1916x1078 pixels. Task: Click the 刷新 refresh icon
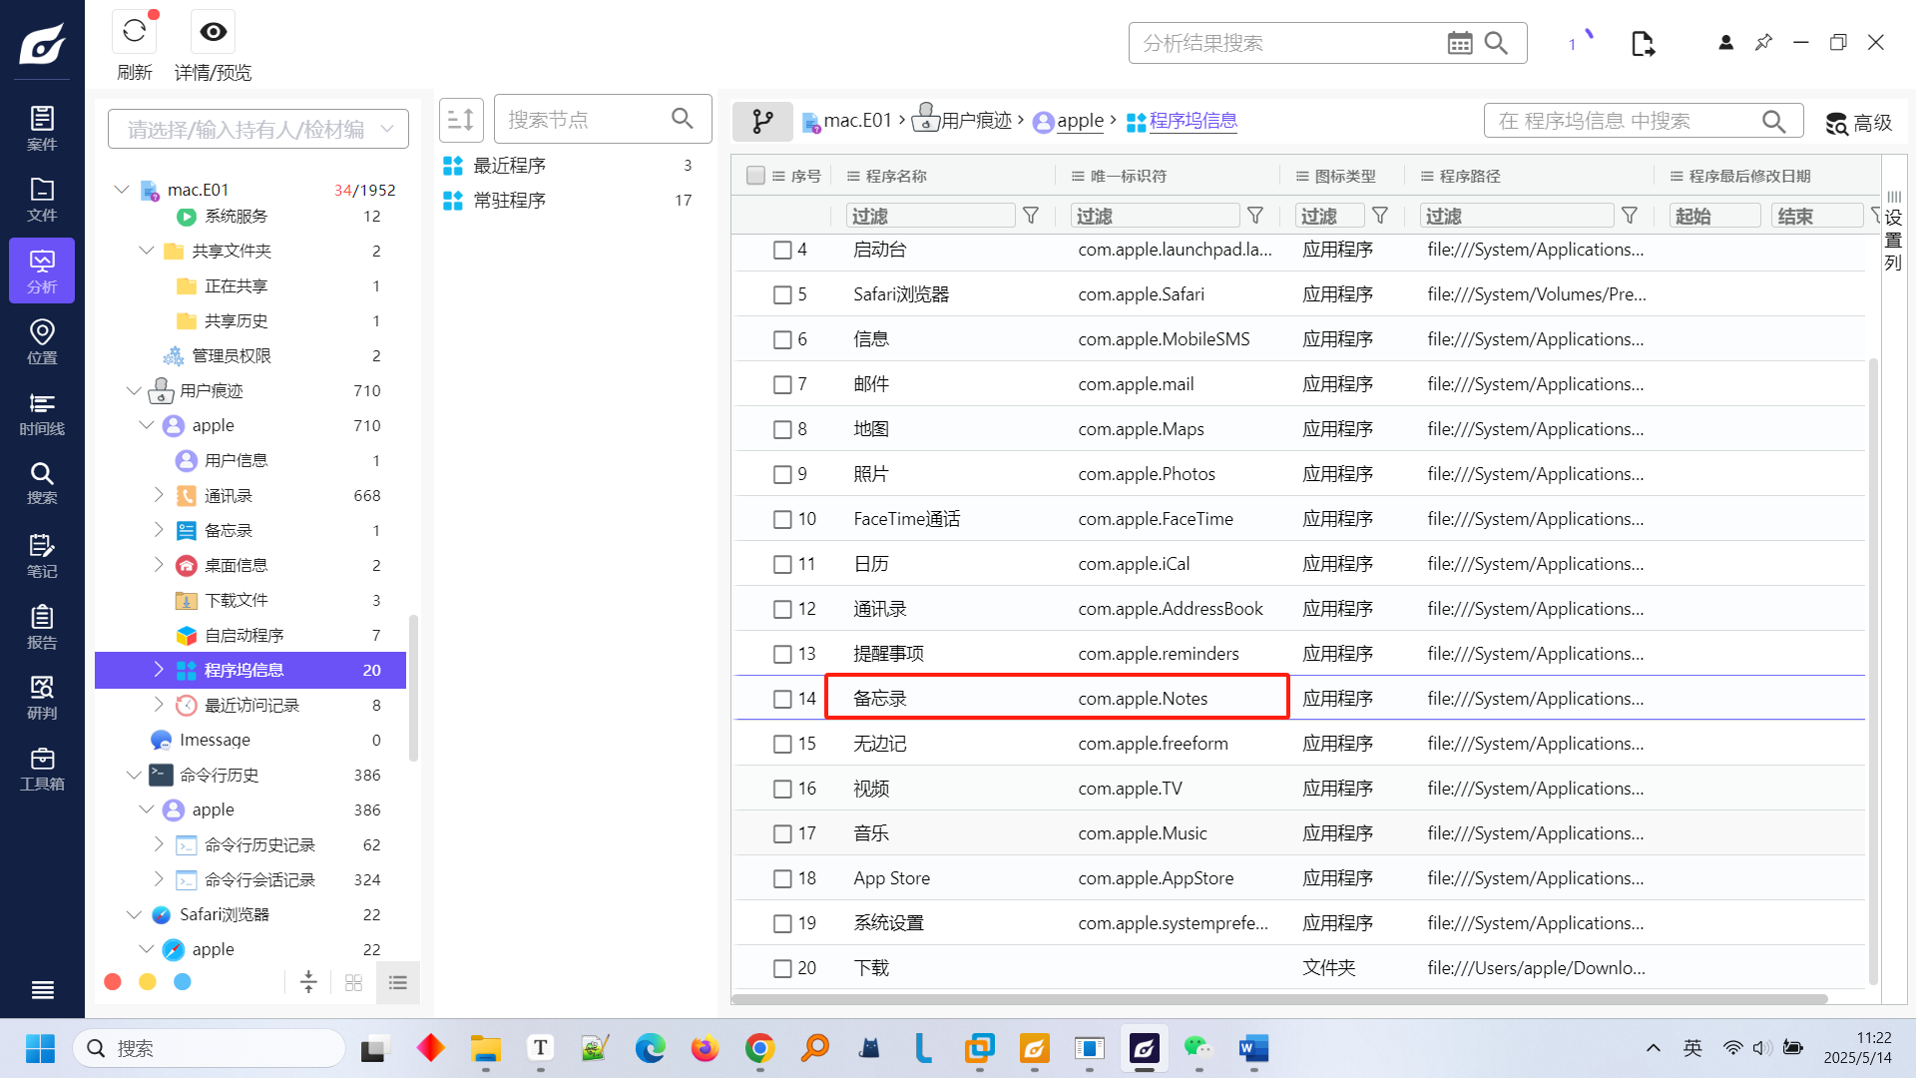(135, 32)
